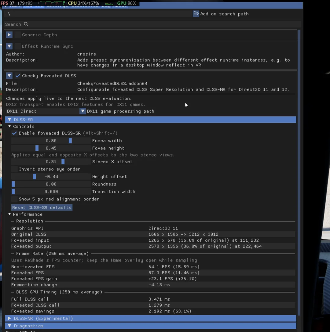The image size is (330, 332).
Task: Click the FPS 87 overlay counter
Action: 7,3
